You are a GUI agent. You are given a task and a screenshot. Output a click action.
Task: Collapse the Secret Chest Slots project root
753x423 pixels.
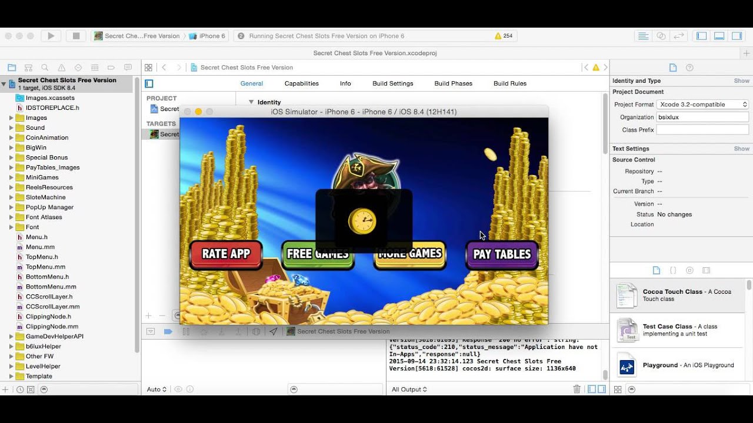tap(4, 84)
